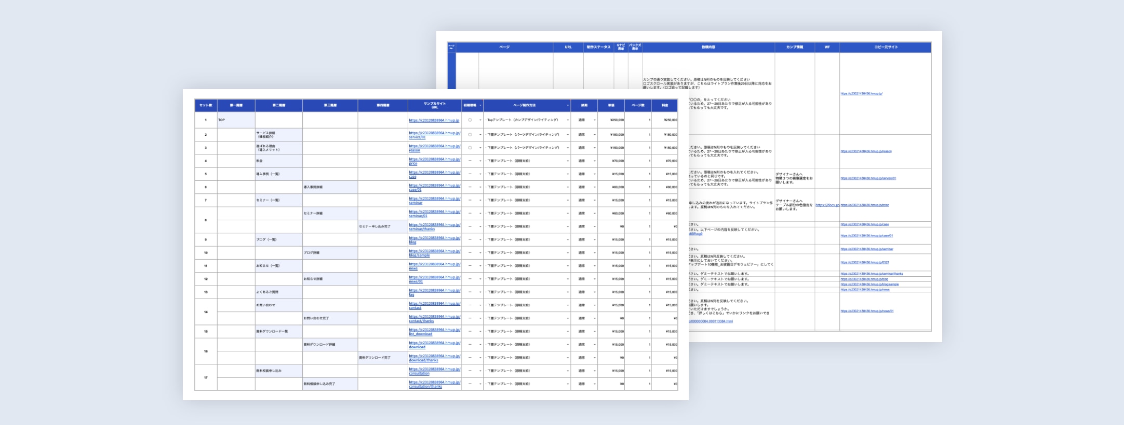The width and height of the screenshot is (1124, 425).
Task: Click the faq sample site link
Action: coord(434,292)
